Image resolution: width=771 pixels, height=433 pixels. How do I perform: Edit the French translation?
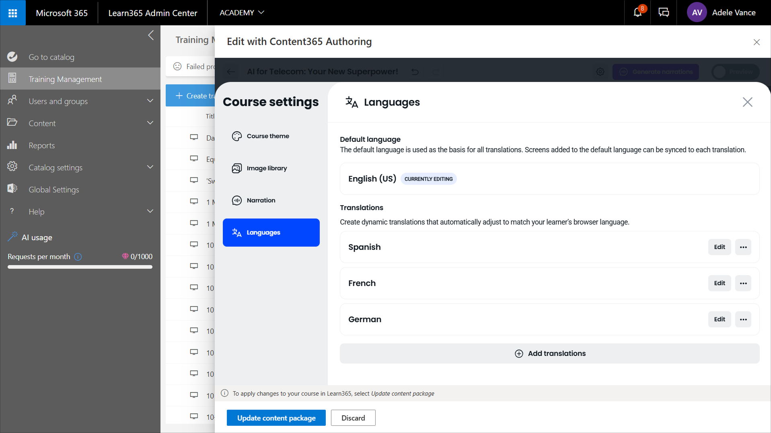719,283
